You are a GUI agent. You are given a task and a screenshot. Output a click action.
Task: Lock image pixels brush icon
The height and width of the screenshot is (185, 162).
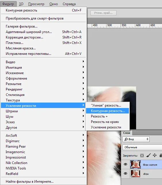(x=148, y=155)
